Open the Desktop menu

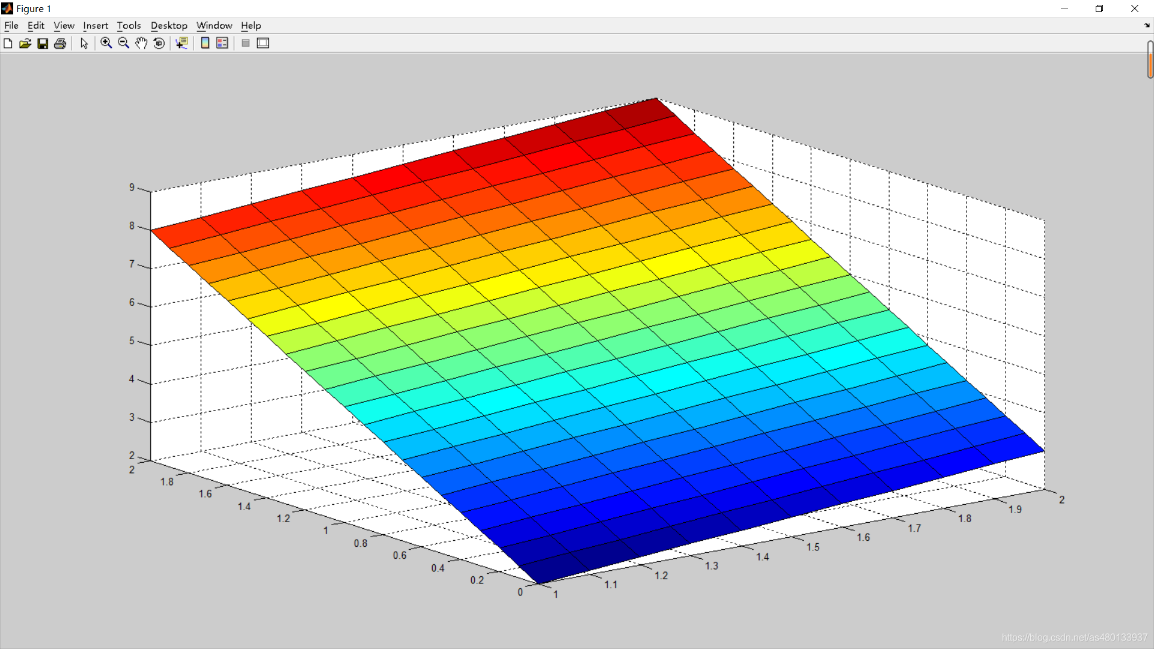[x=169, y=25]
